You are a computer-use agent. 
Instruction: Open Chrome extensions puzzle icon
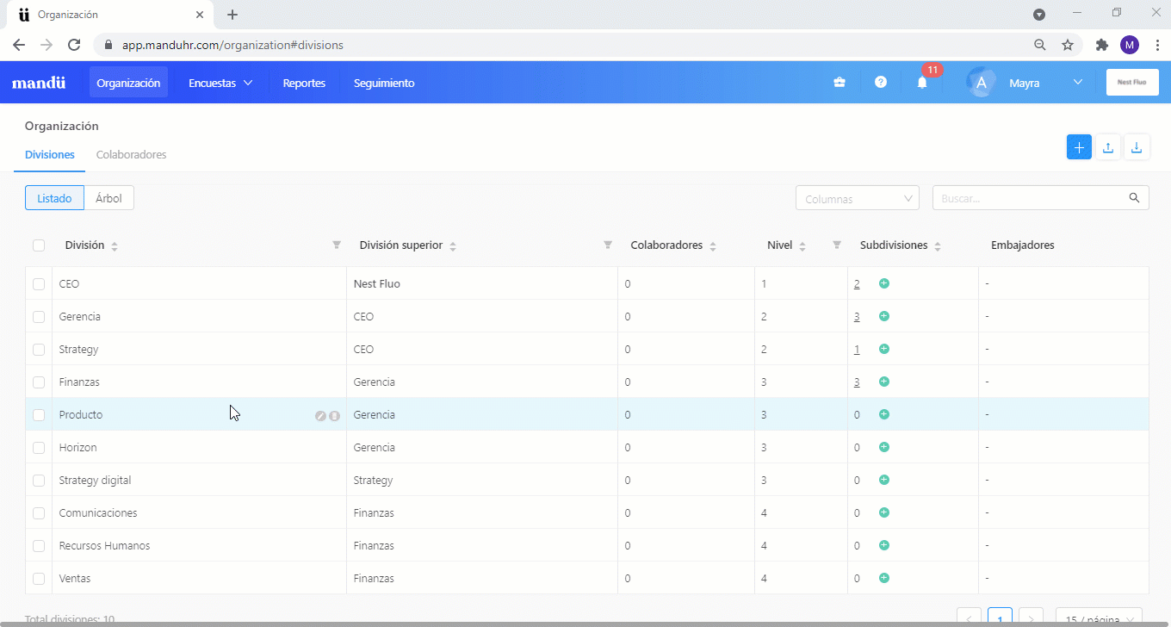click(1101, 45)
